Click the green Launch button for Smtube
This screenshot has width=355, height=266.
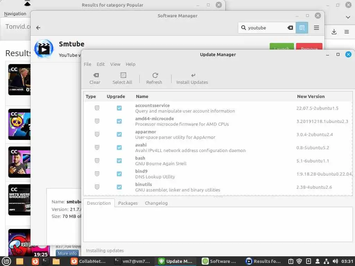(x=282, y=46)
